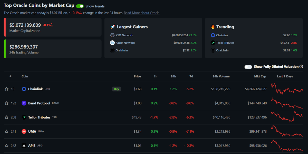Click the Buy button for Chainlink
The image size is (308, 154).
[117, 89]
